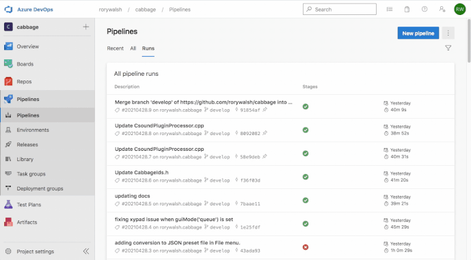Switch to the Recent tab
Screen dimensions: 471x260
pyautogui.click(x=116, y=48)
